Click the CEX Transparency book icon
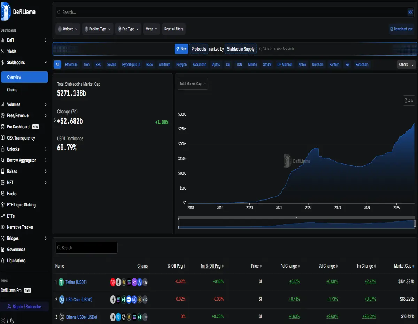418x324 pixels. 3,138
